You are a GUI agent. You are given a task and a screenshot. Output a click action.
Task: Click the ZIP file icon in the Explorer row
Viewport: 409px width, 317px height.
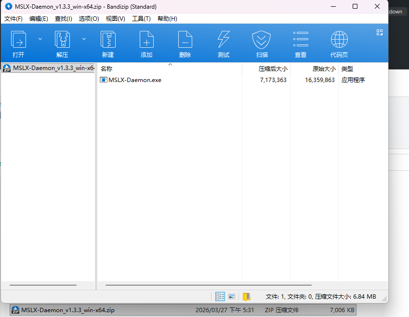click(x=15, y=310)
